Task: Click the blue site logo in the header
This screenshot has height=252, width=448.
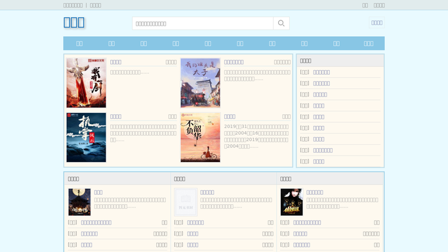Action: point(74,22)
